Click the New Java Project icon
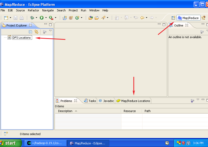 click(65, 18)
